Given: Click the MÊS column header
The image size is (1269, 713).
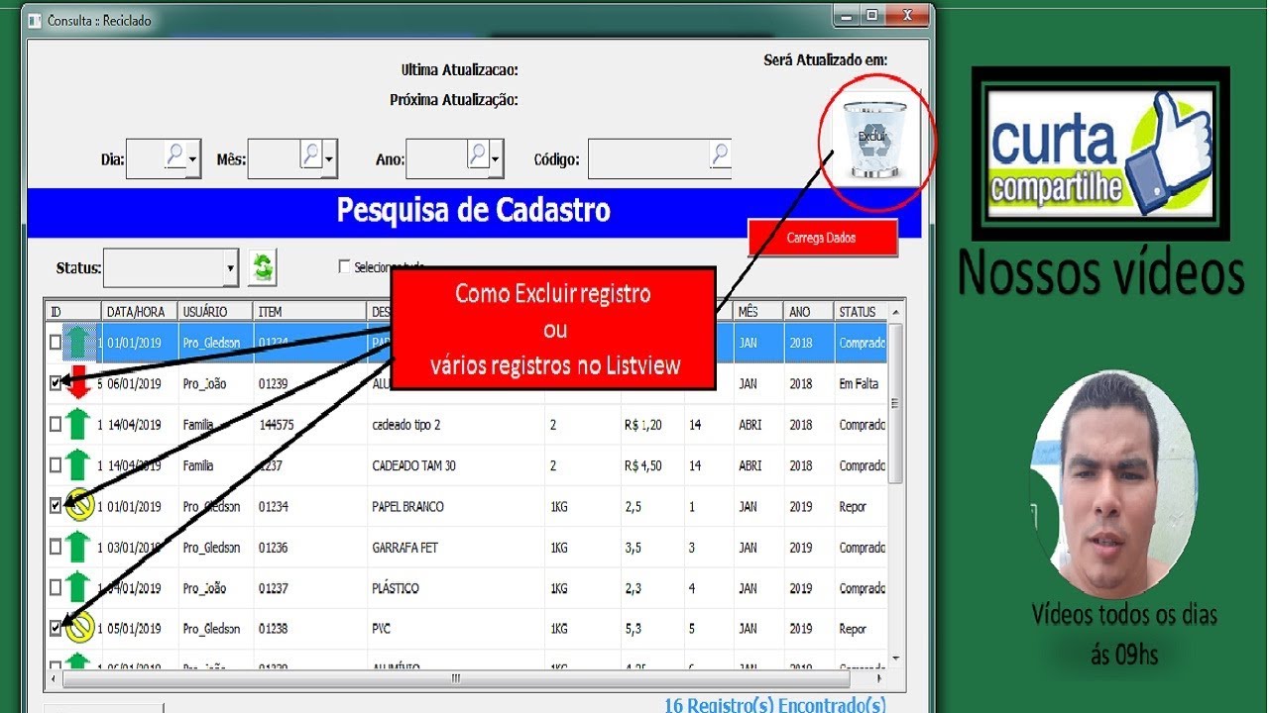Looking at the screenshot, I should [758, 311].
